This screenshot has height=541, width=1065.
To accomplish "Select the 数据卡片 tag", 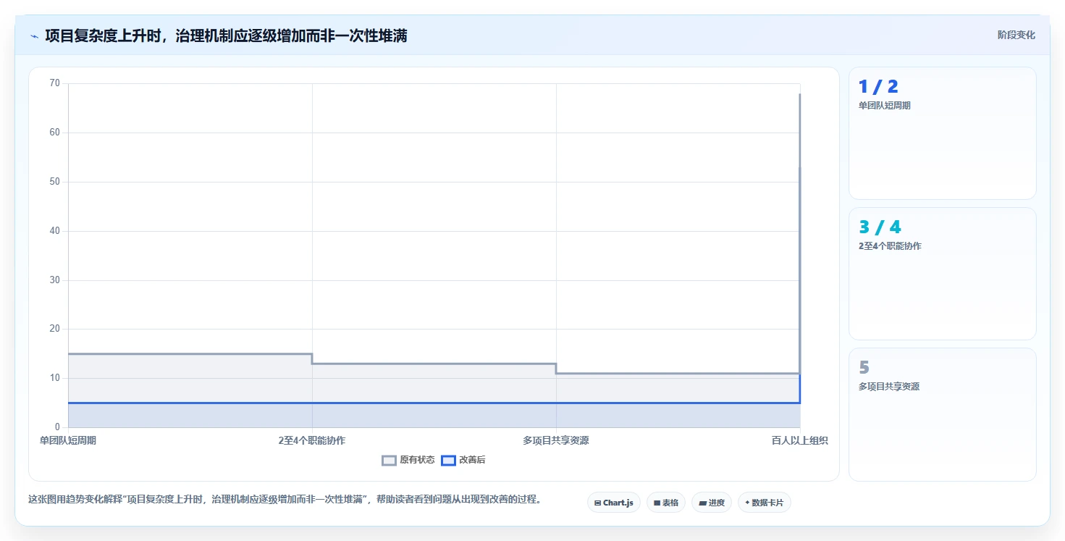I will tap(764, 503).
